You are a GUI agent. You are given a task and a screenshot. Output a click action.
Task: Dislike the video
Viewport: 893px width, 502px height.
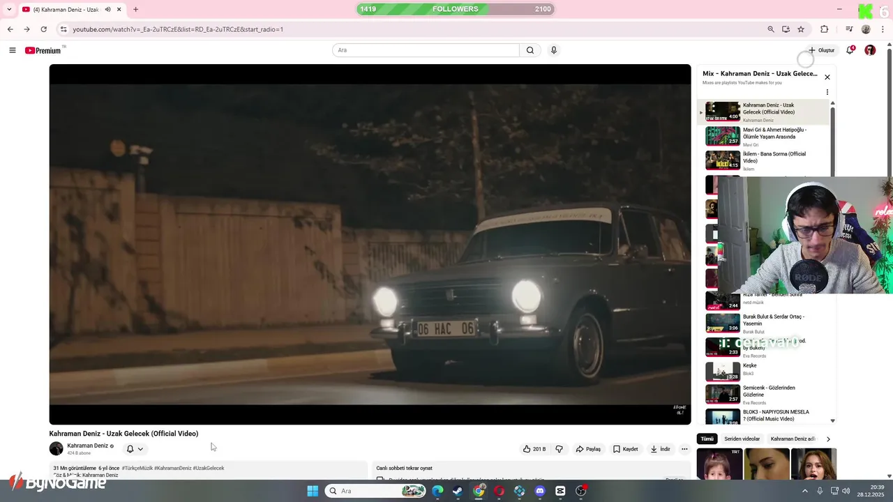tap(559, 449)
